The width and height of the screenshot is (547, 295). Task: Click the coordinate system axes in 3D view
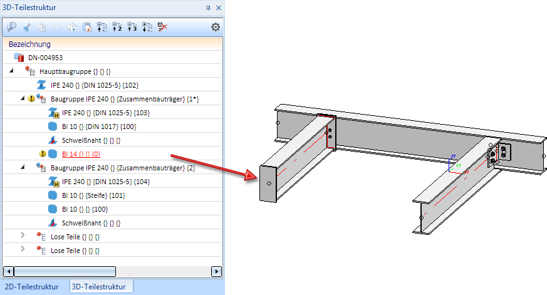point(457,165)
